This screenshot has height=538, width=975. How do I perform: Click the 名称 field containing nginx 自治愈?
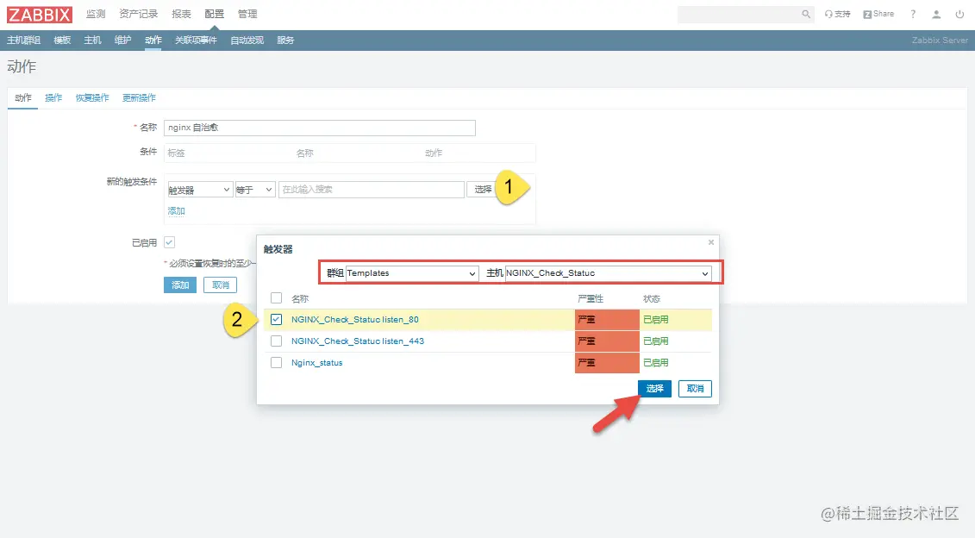pos(320,128)
